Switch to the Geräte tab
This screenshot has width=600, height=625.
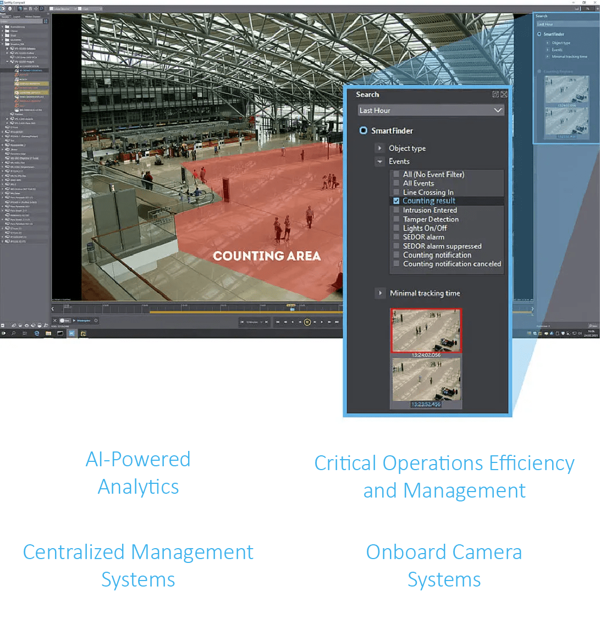(7, 16)
